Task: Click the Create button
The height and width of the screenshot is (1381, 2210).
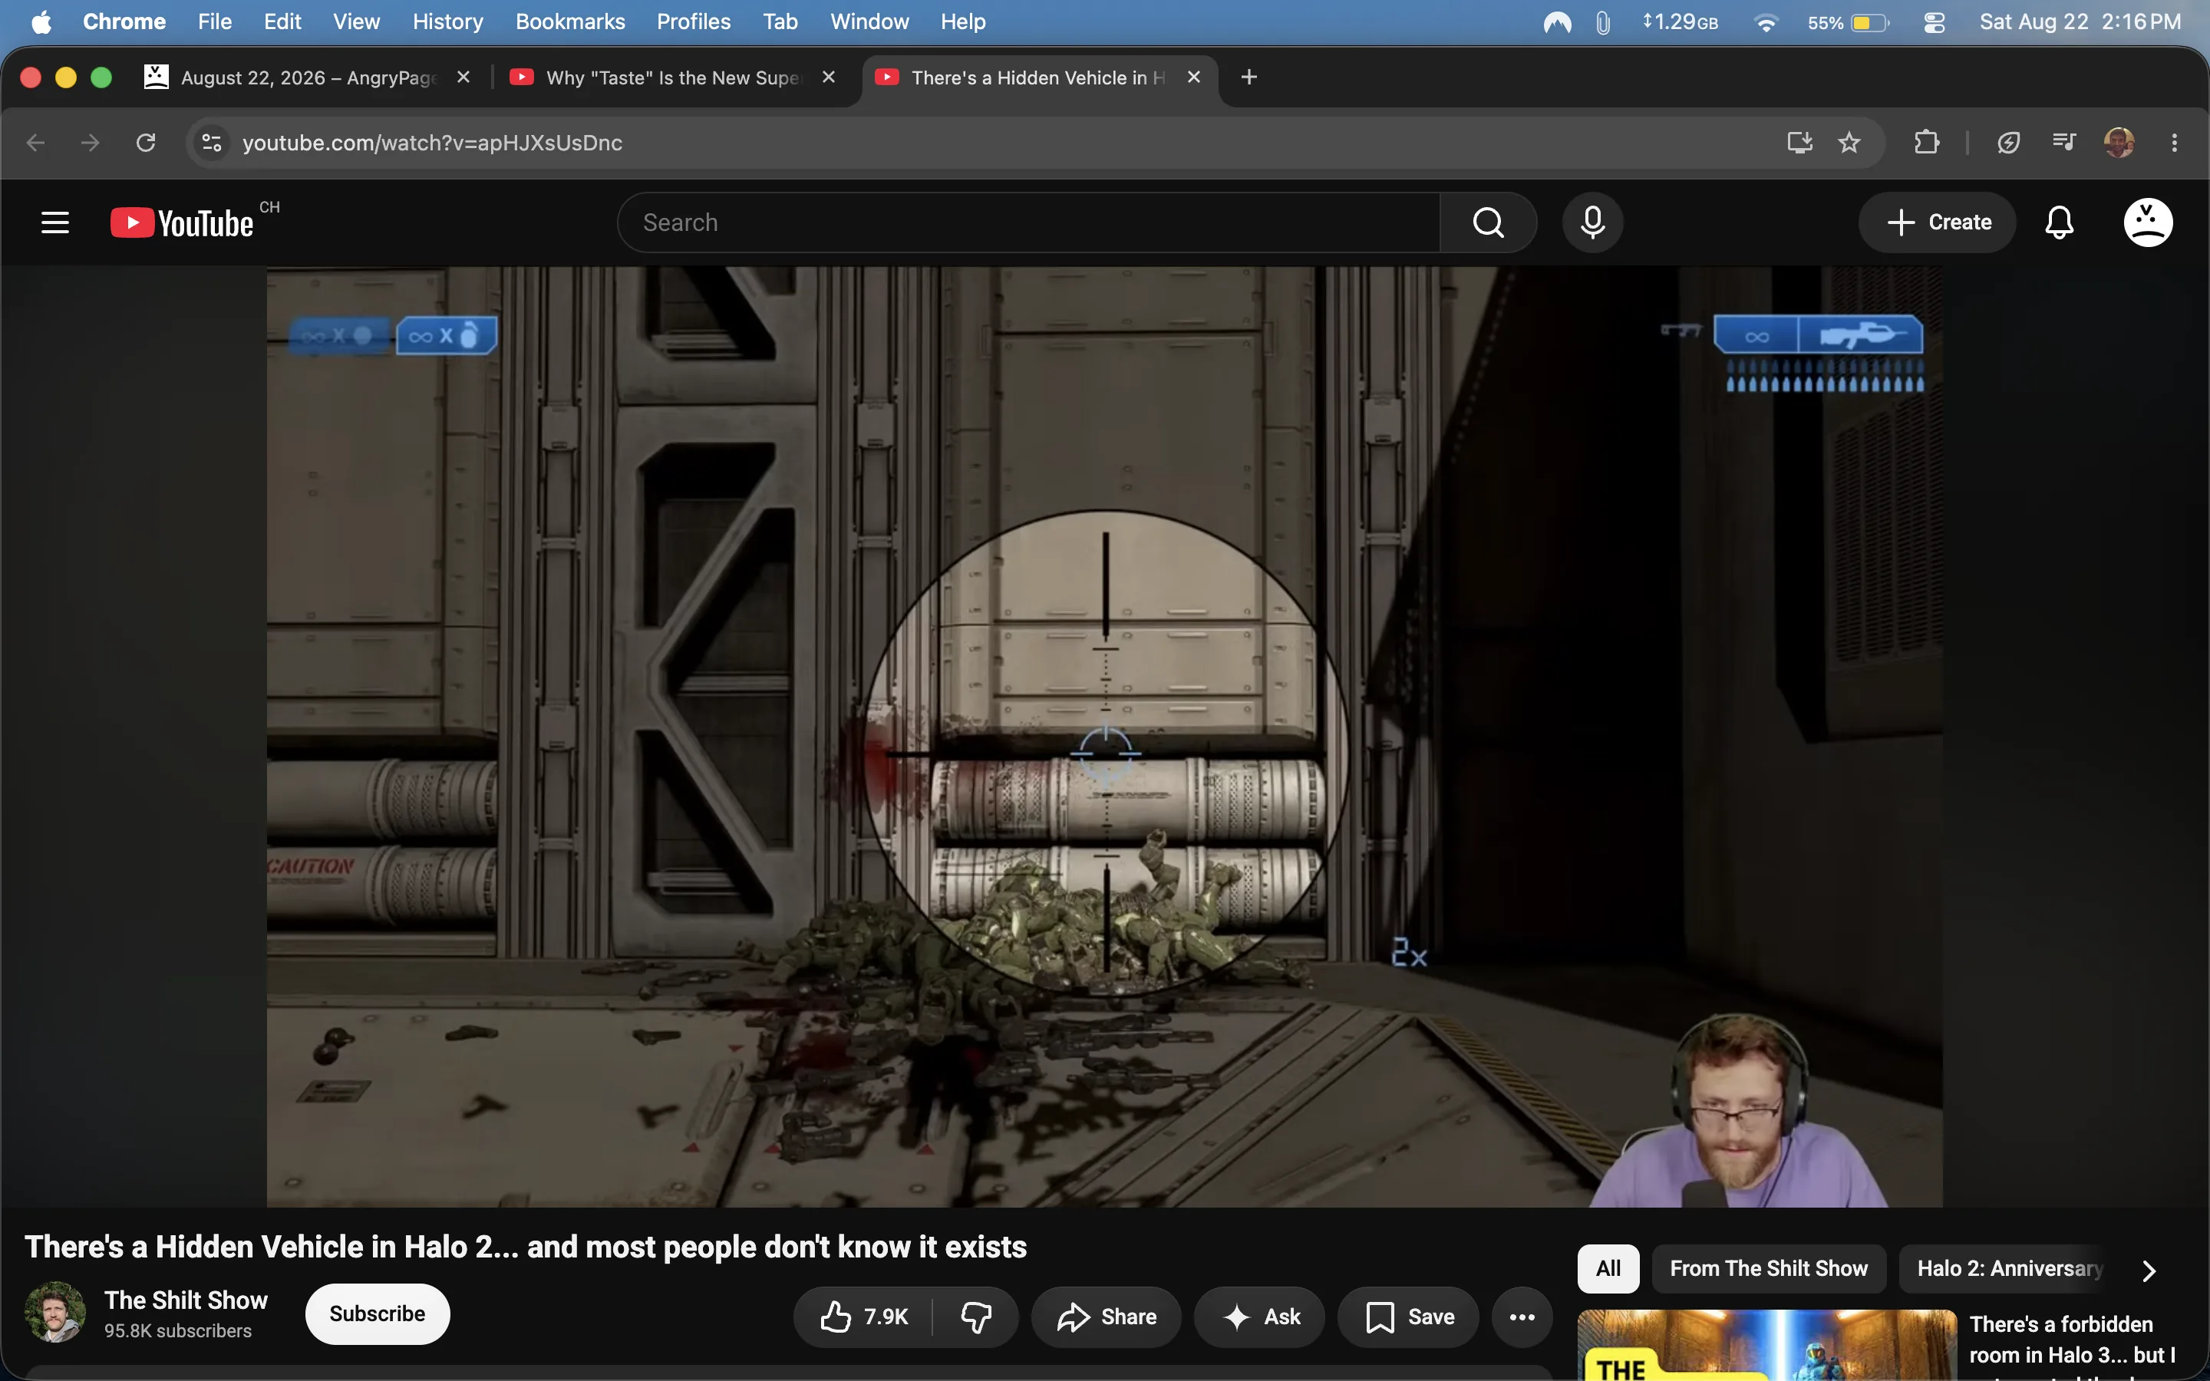Action: pyautogui.click(x=1937, y=222)
